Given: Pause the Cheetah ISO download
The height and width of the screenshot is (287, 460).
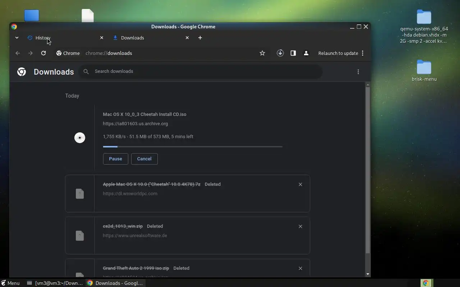Looking at the screenshot, I should (x=115, y=159).
